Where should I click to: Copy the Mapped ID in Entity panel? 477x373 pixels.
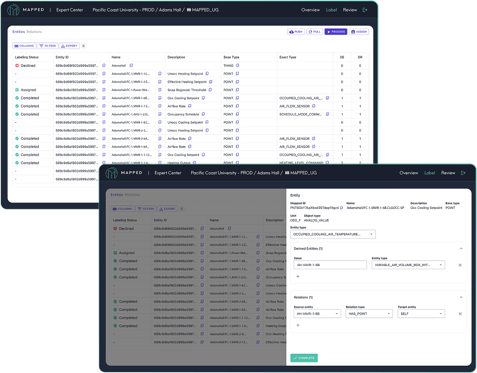341,208
